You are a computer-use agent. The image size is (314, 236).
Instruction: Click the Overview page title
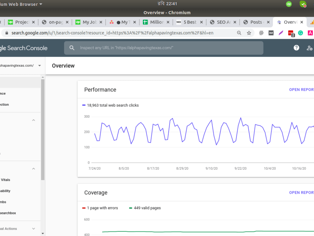coord(63,66)
